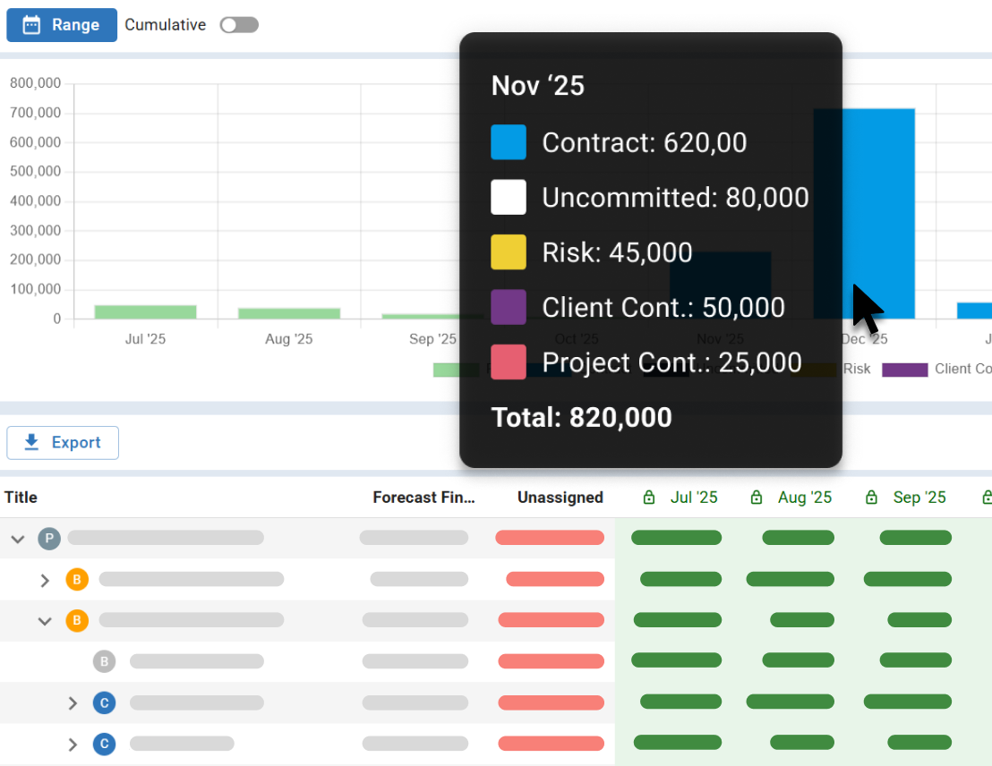The height and width of the screenshot is (766, 992).
Task: Toggle the Risk series in the chart legend
Action: click(857, 369)
